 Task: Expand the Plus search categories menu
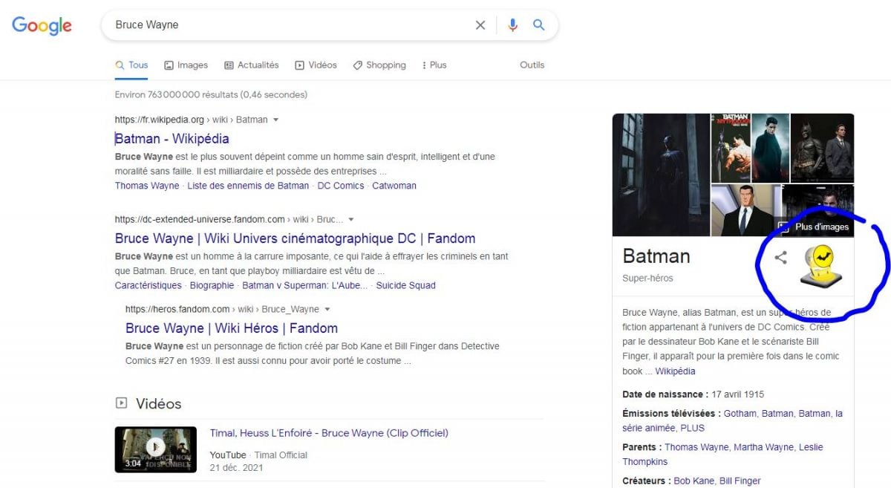coord(434,65)
